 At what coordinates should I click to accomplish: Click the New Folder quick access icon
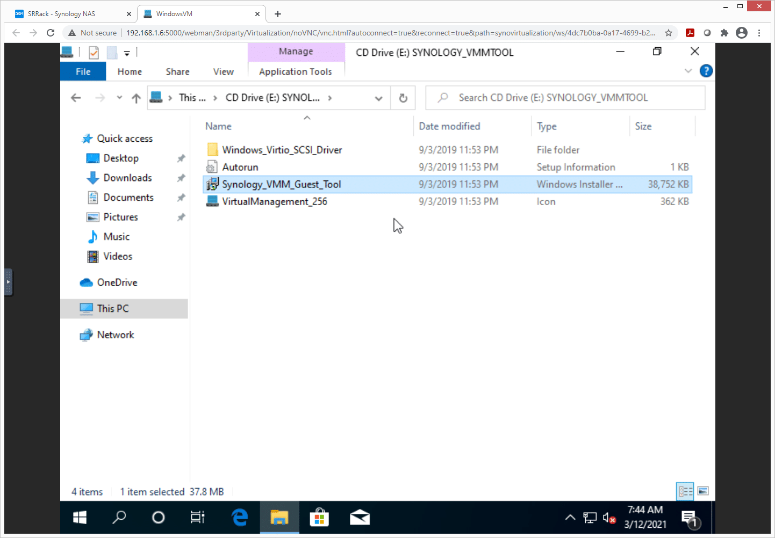click(112, 52)
